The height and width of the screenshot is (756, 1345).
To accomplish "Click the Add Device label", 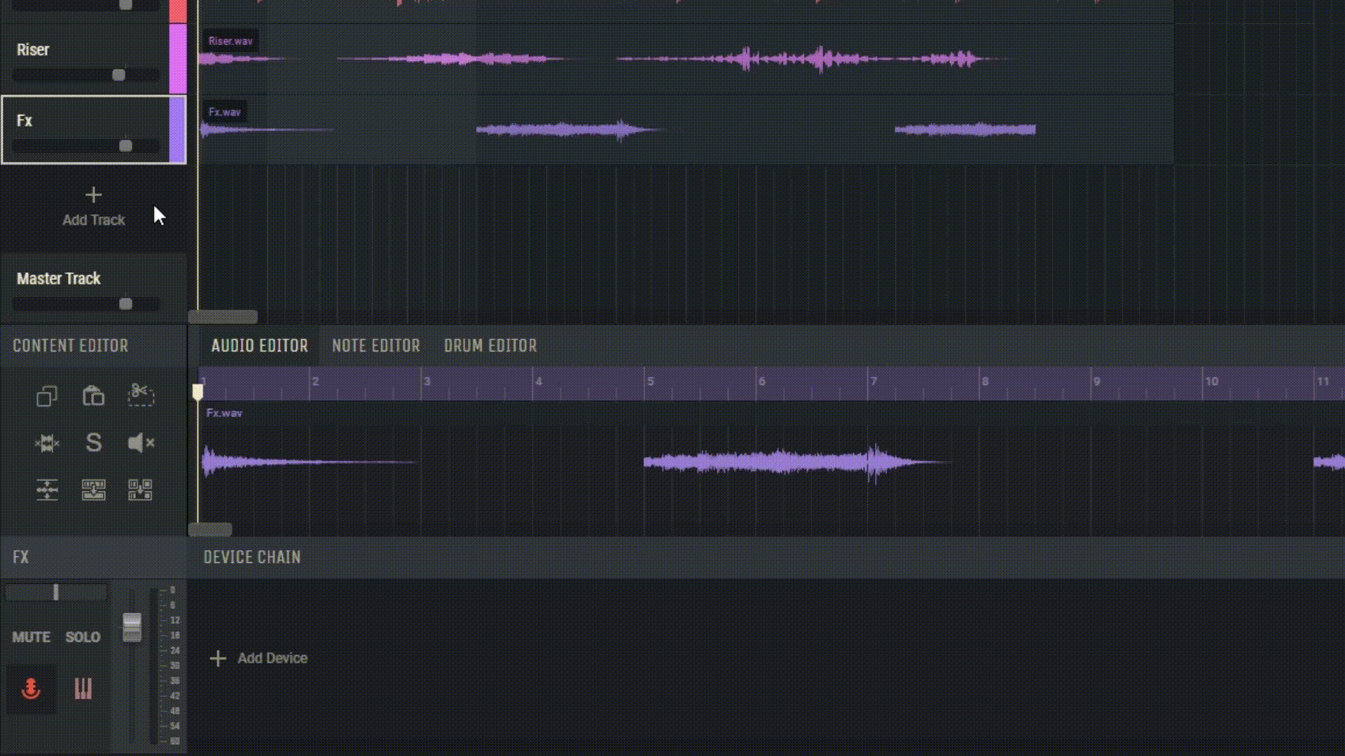I will coord(272,658).
